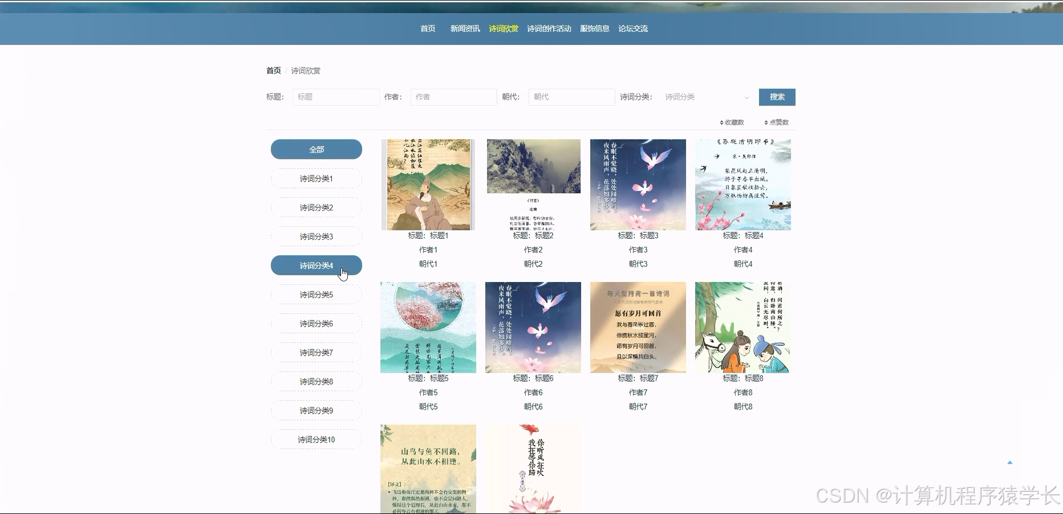1063x514 pixels.
Task: Click the 诗词欣赏 highlighted nav item
Action: pos(504,28)
